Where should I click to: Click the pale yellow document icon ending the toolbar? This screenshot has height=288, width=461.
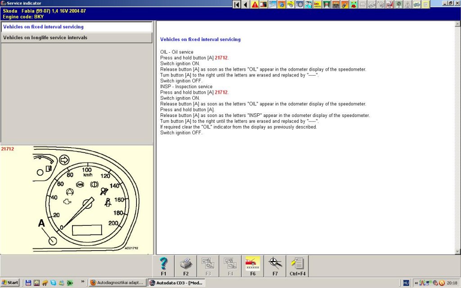[x=425, y=4]
